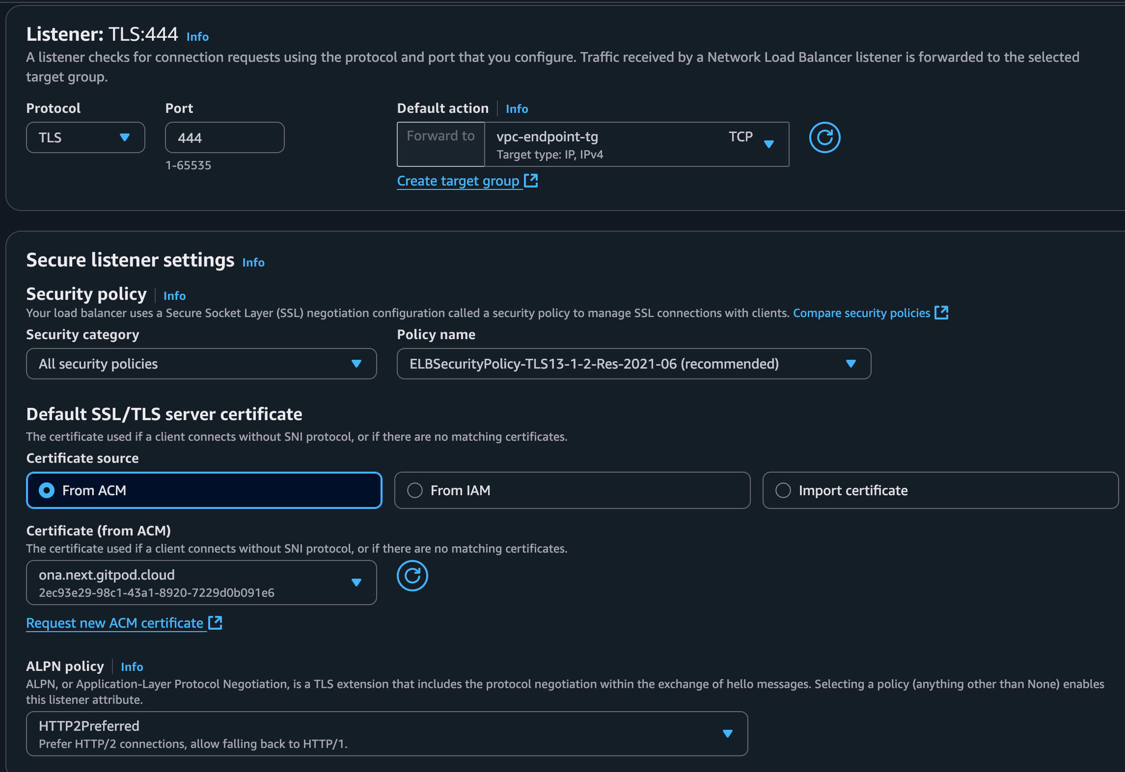Open Info beside the Listener heading

196,36
